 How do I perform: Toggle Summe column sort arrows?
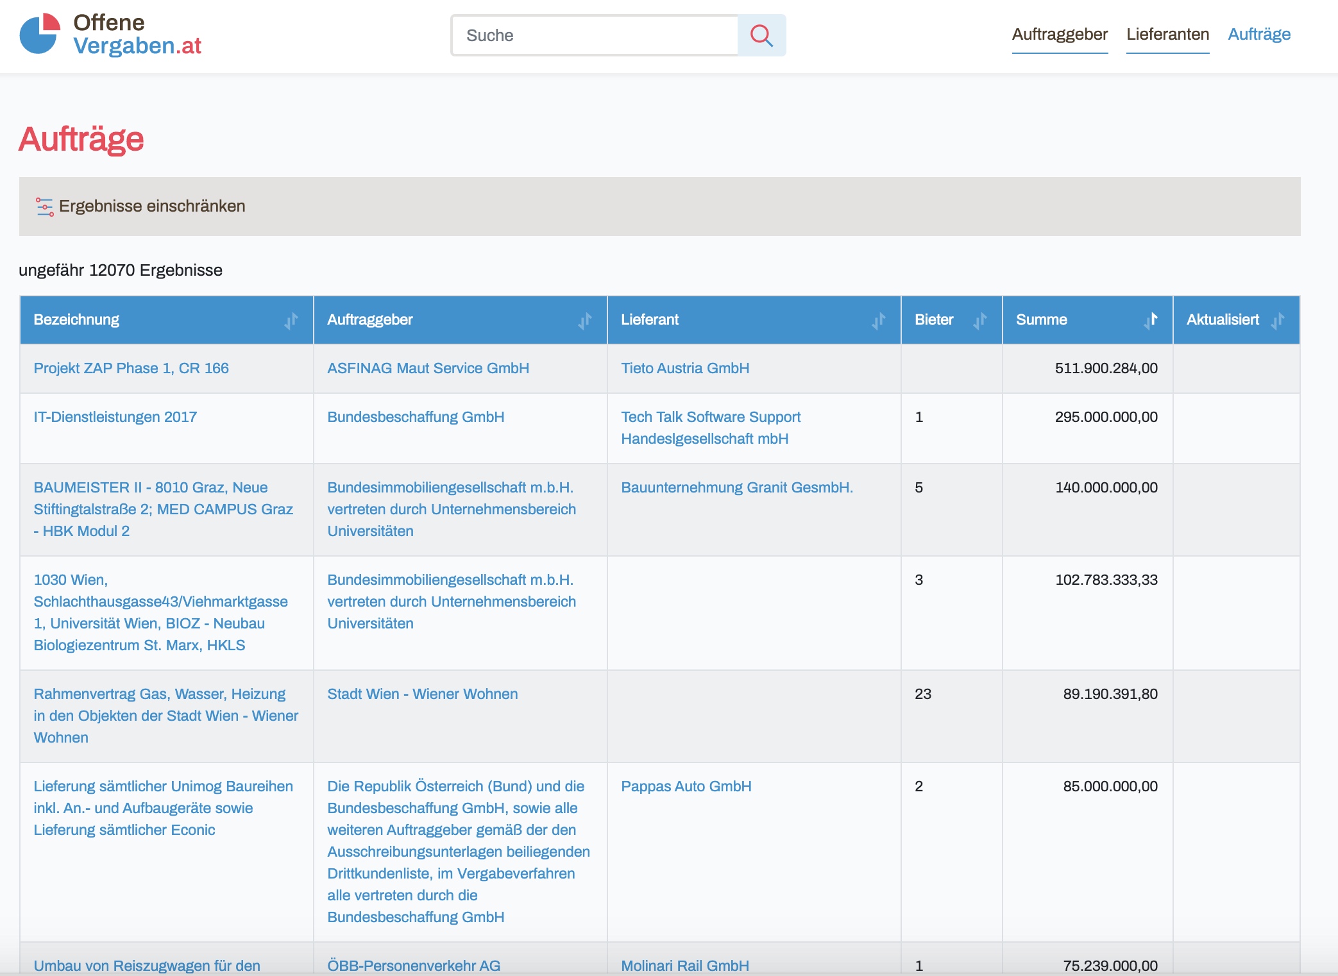point(1151,320)
